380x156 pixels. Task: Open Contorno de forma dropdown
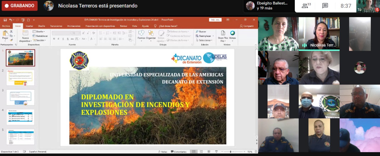(x=178, y=36)
